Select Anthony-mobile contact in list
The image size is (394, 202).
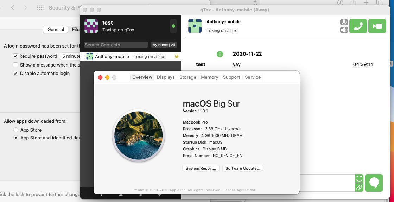pyautogui.click(x=131, y=57)
